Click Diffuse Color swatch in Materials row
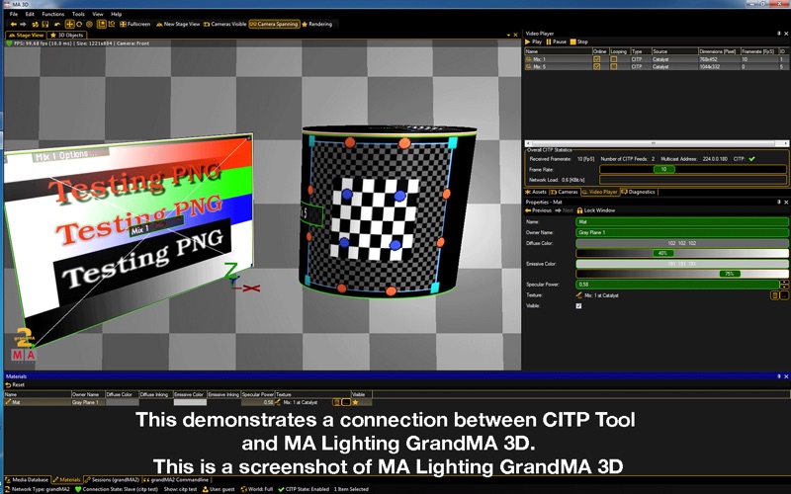 coord(122,402)
